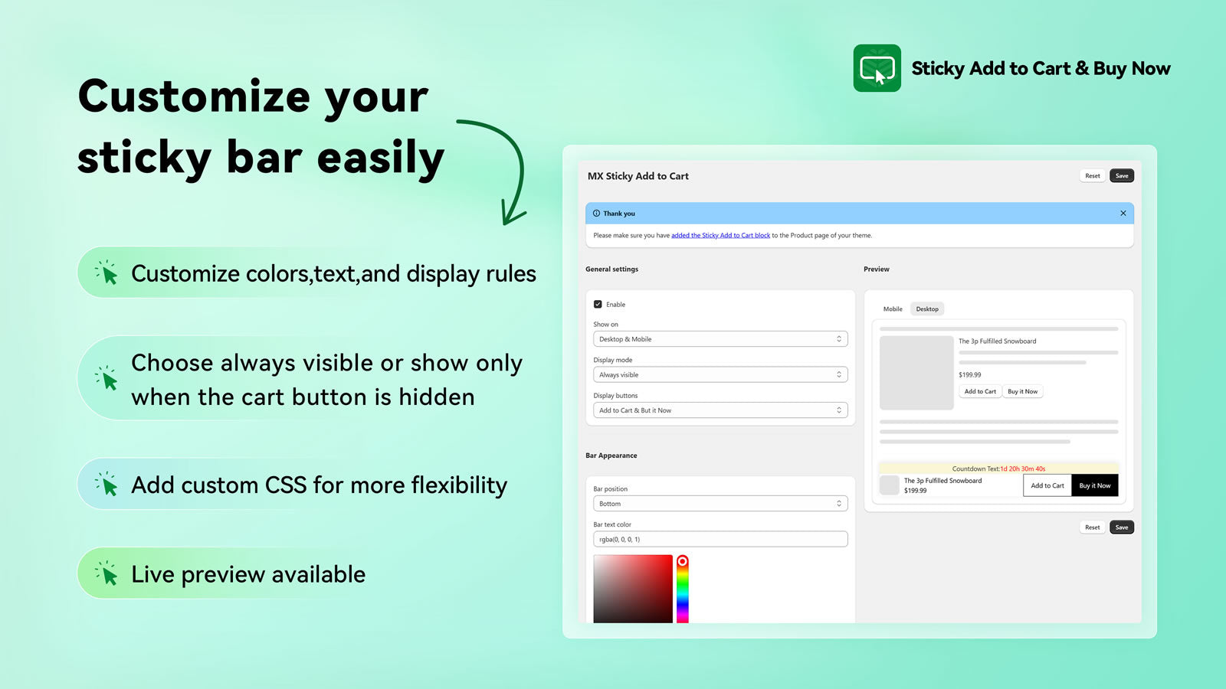Click the green Sticky Add to Cart app logo

(x=877, y=68)
